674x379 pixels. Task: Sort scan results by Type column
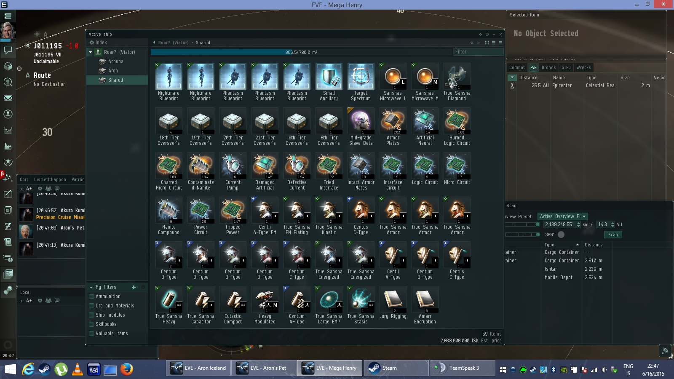(562, 245)
